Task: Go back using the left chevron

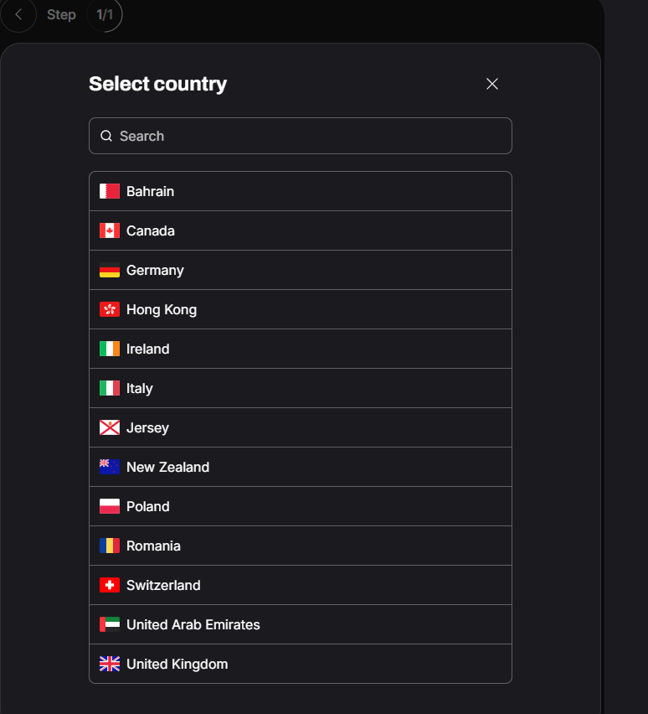Action: pos(18,15)
